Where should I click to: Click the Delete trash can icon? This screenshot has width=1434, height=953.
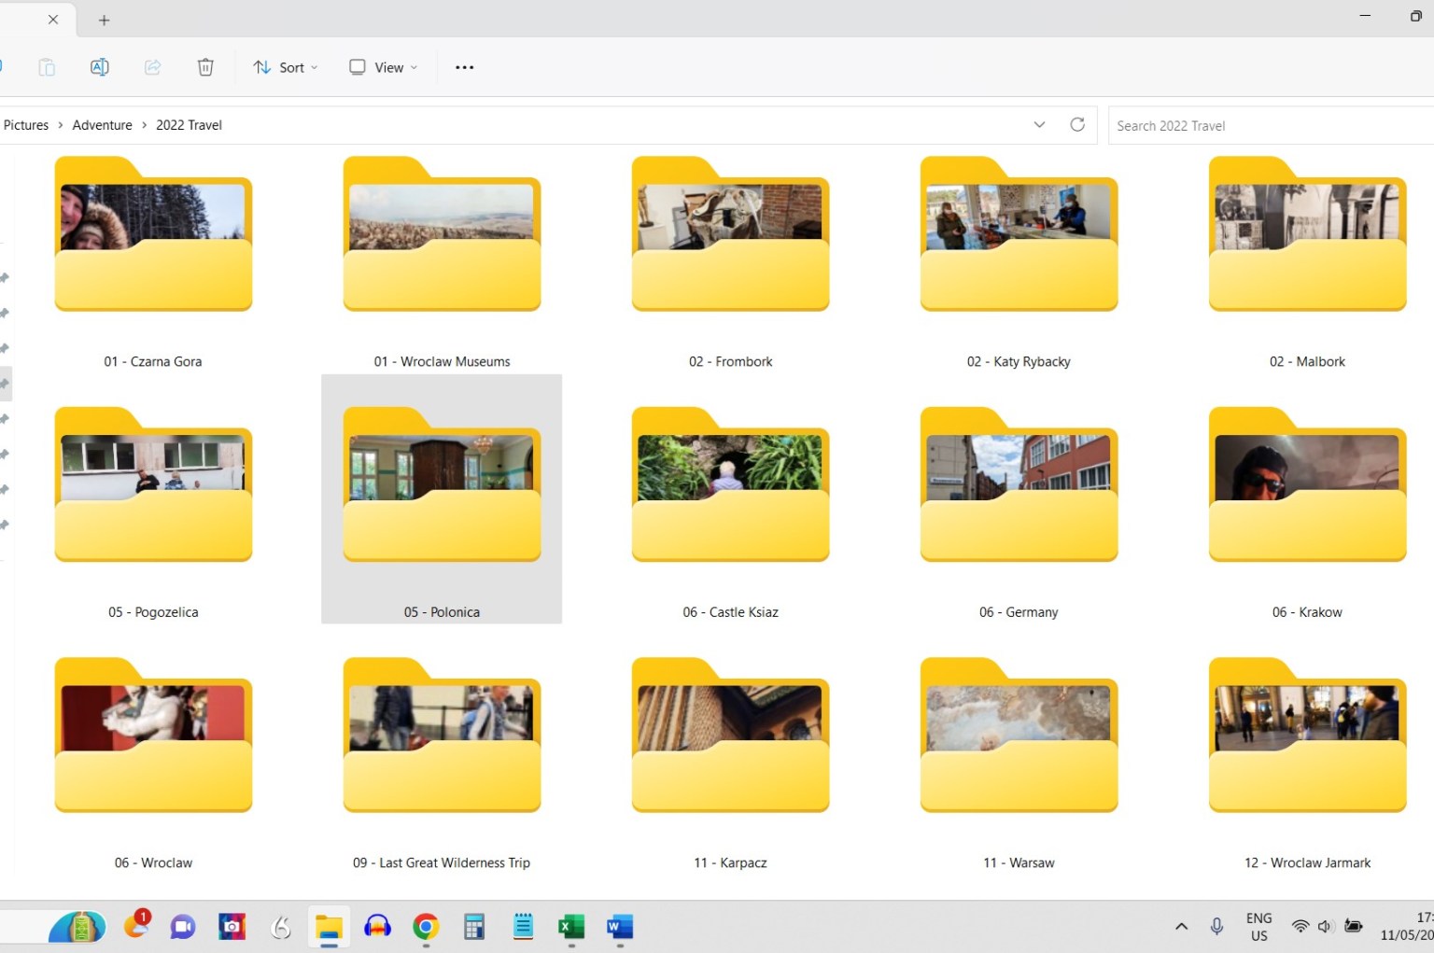click(x=205, y=67)
